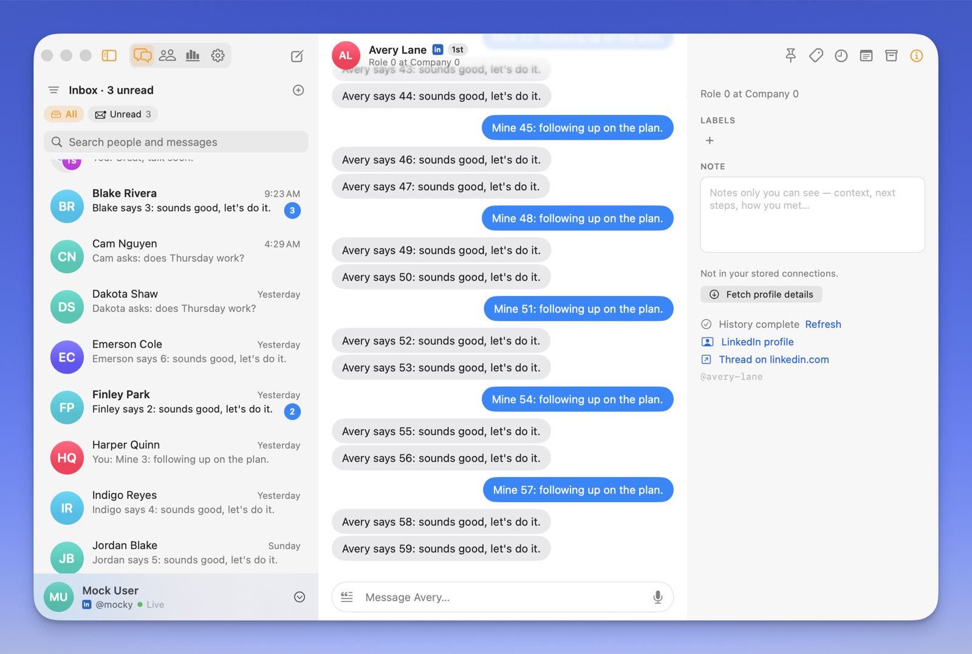Open Jordan Blake conversation
The width and height of the screenshot is (972, 654).
[x=176, y=554]
